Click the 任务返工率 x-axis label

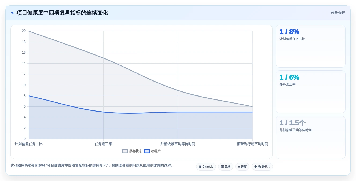103,144
